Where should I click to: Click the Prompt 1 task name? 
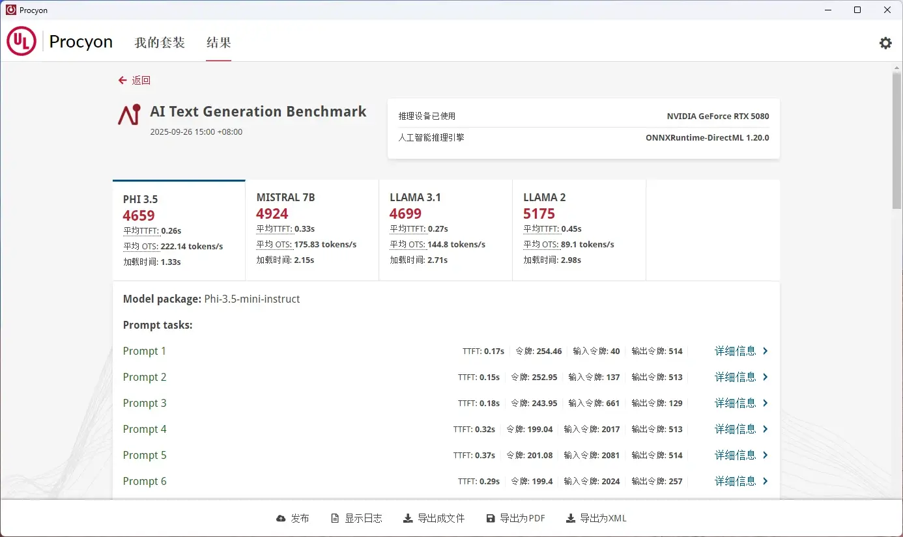click(145, 351)
